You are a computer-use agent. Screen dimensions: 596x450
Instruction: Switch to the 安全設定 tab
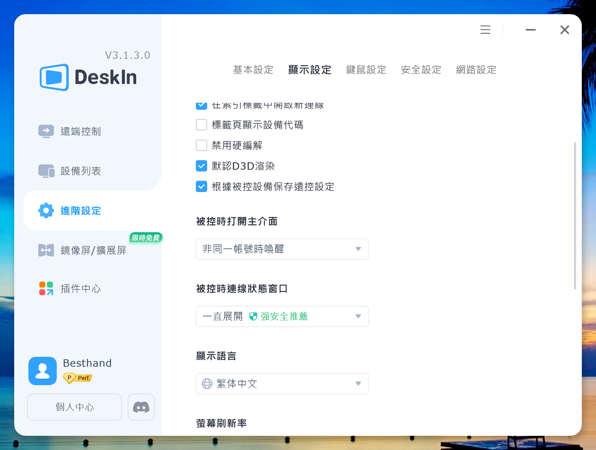point(421,70)
